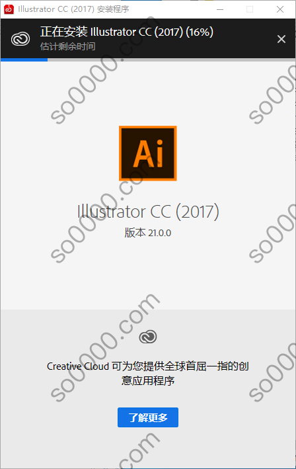Click the dark header area below title bar
The width and height of the screenshot is (296, 469).
pyautogui.click(x=148, y=38)
